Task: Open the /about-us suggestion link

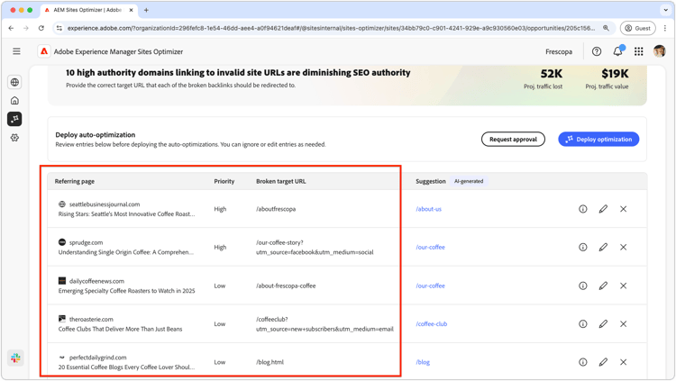Action: (428, 209)
